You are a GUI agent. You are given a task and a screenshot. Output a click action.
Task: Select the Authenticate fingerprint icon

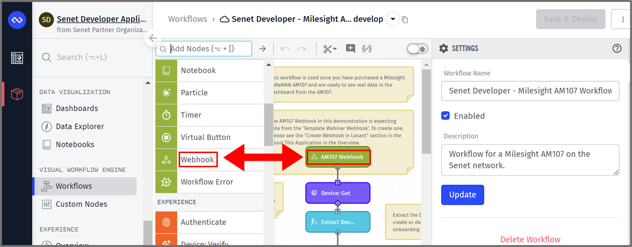(x=166, y=222)
